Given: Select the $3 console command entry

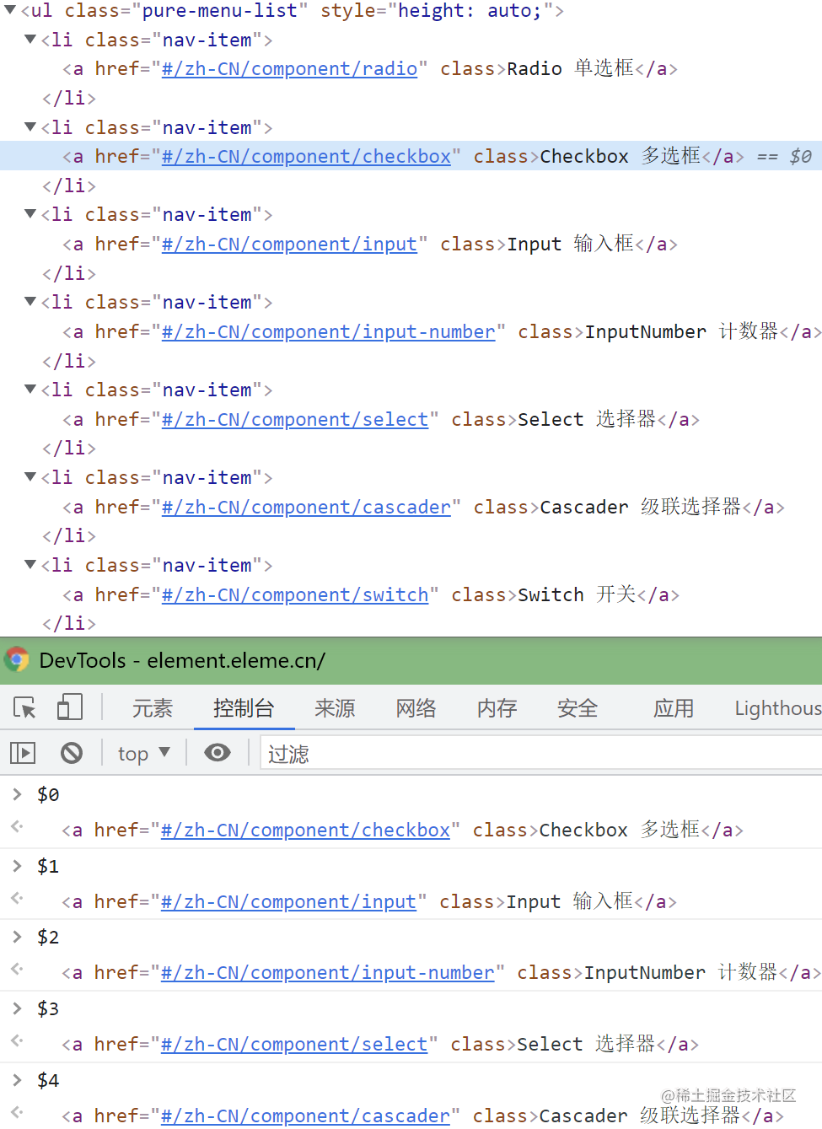Looking at the screenshot, I should (48, 1008).
